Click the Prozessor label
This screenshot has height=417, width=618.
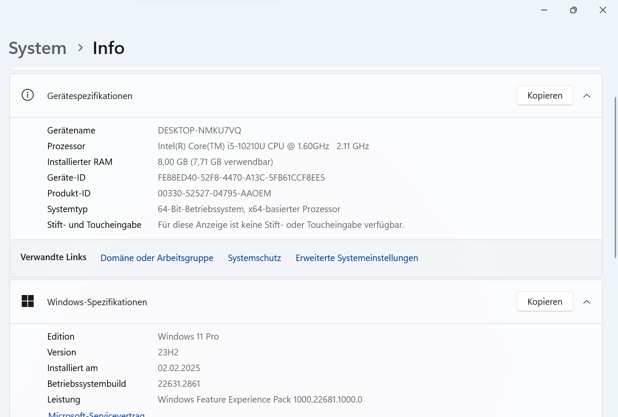coord(66,146)
